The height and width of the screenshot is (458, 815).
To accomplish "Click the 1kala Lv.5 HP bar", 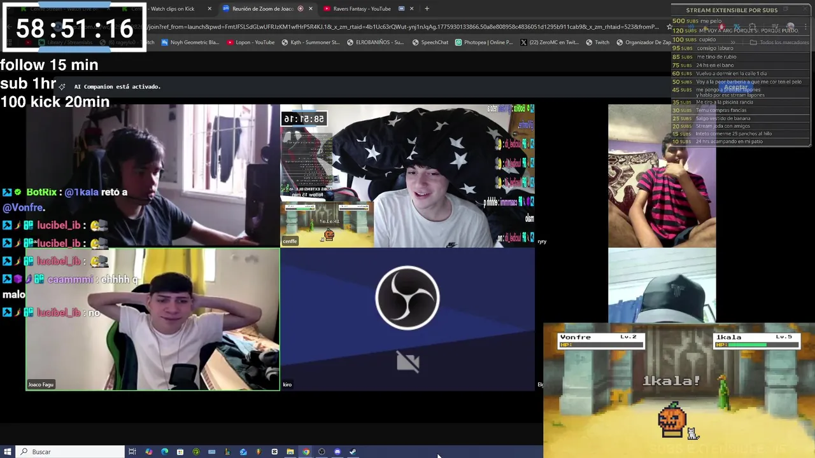I will (757, 345).
